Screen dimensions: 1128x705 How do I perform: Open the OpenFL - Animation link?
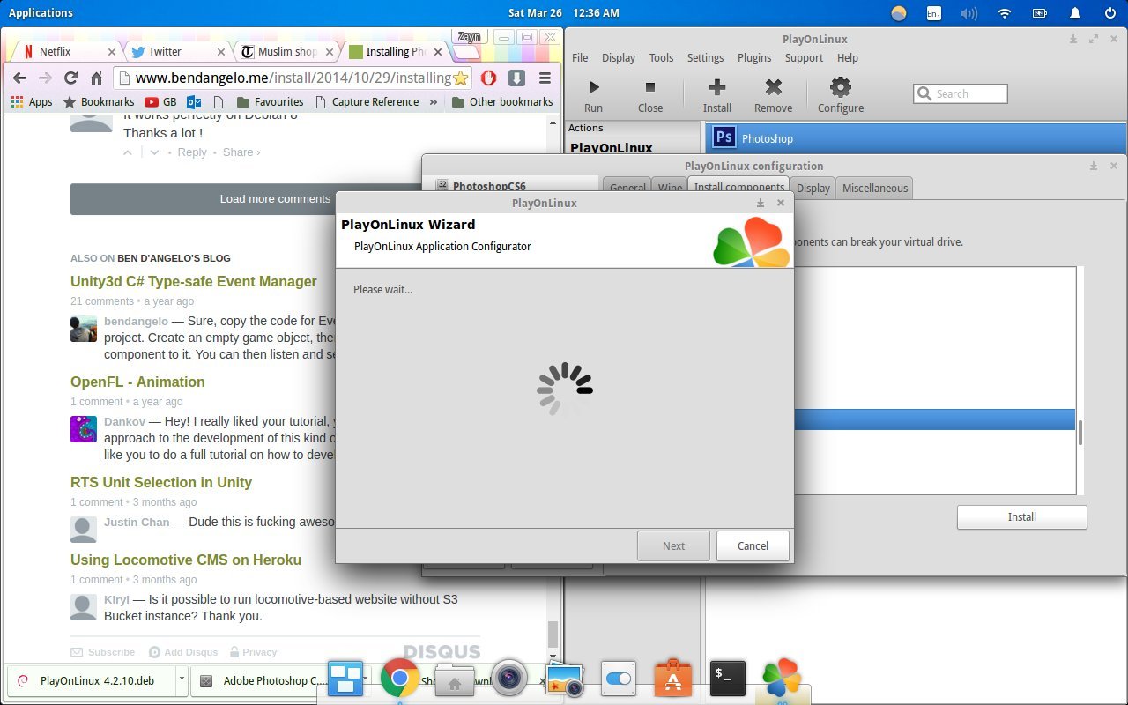(137, 382)
